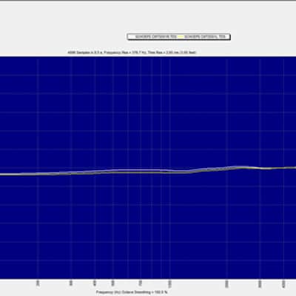Screen dimensions: 296x296
Task: Click the 300 Hz axis label
Action: point(71,283)
